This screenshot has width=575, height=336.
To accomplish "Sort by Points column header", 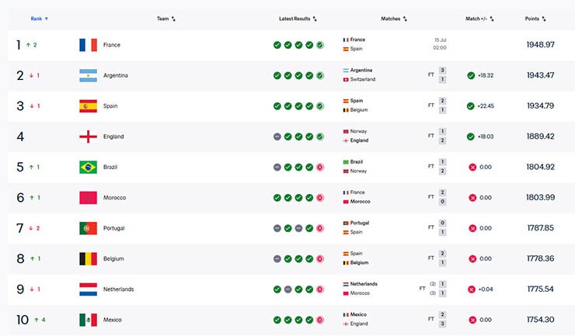I will 535,19.
